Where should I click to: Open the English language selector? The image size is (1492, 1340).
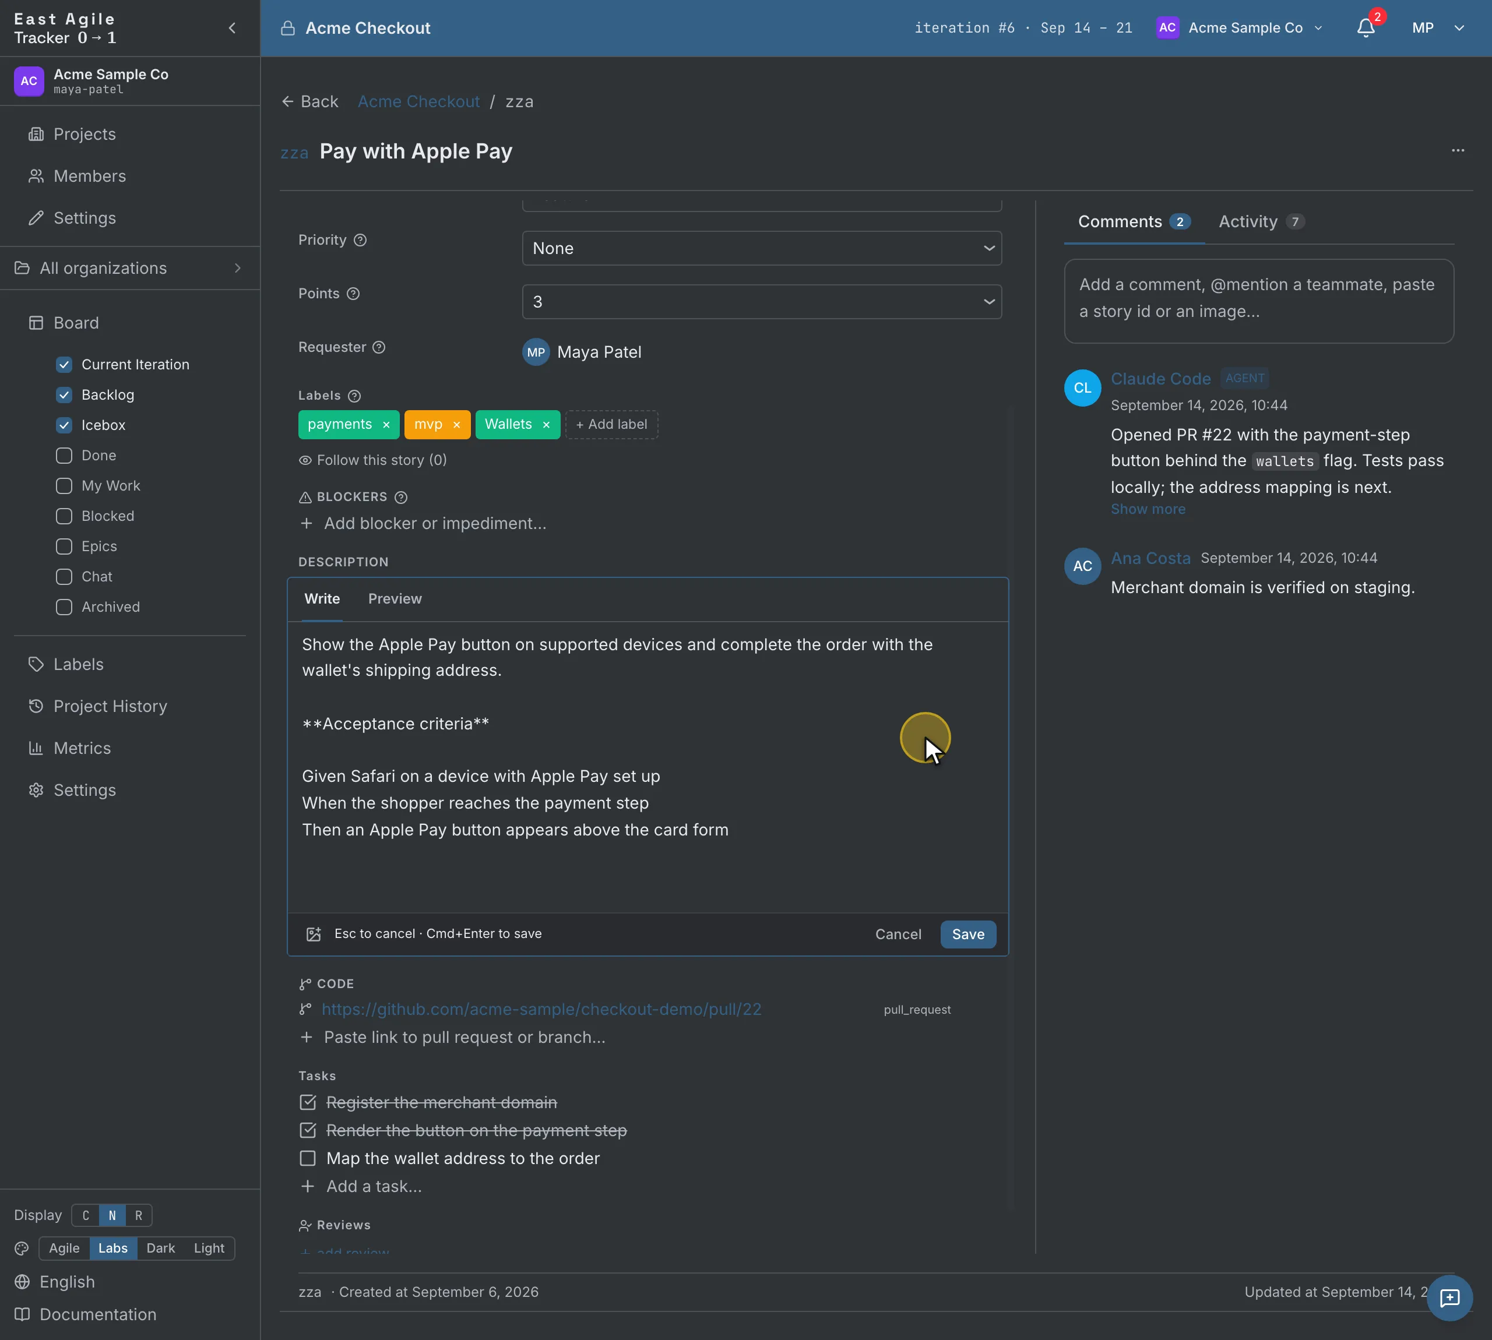66,1282
